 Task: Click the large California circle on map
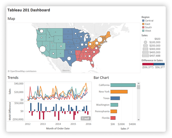tap(42, 49)
